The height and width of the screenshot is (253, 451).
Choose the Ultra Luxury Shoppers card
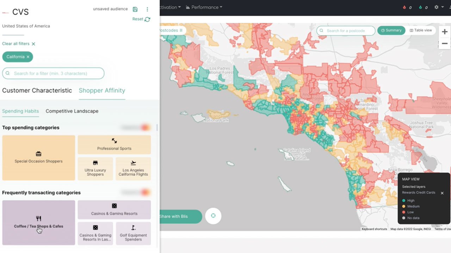(x=95, y=169)
